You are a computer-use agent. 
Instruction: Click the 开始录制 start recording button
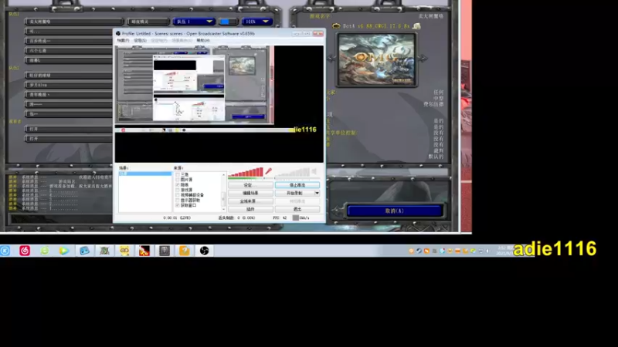tap(294, 194)
